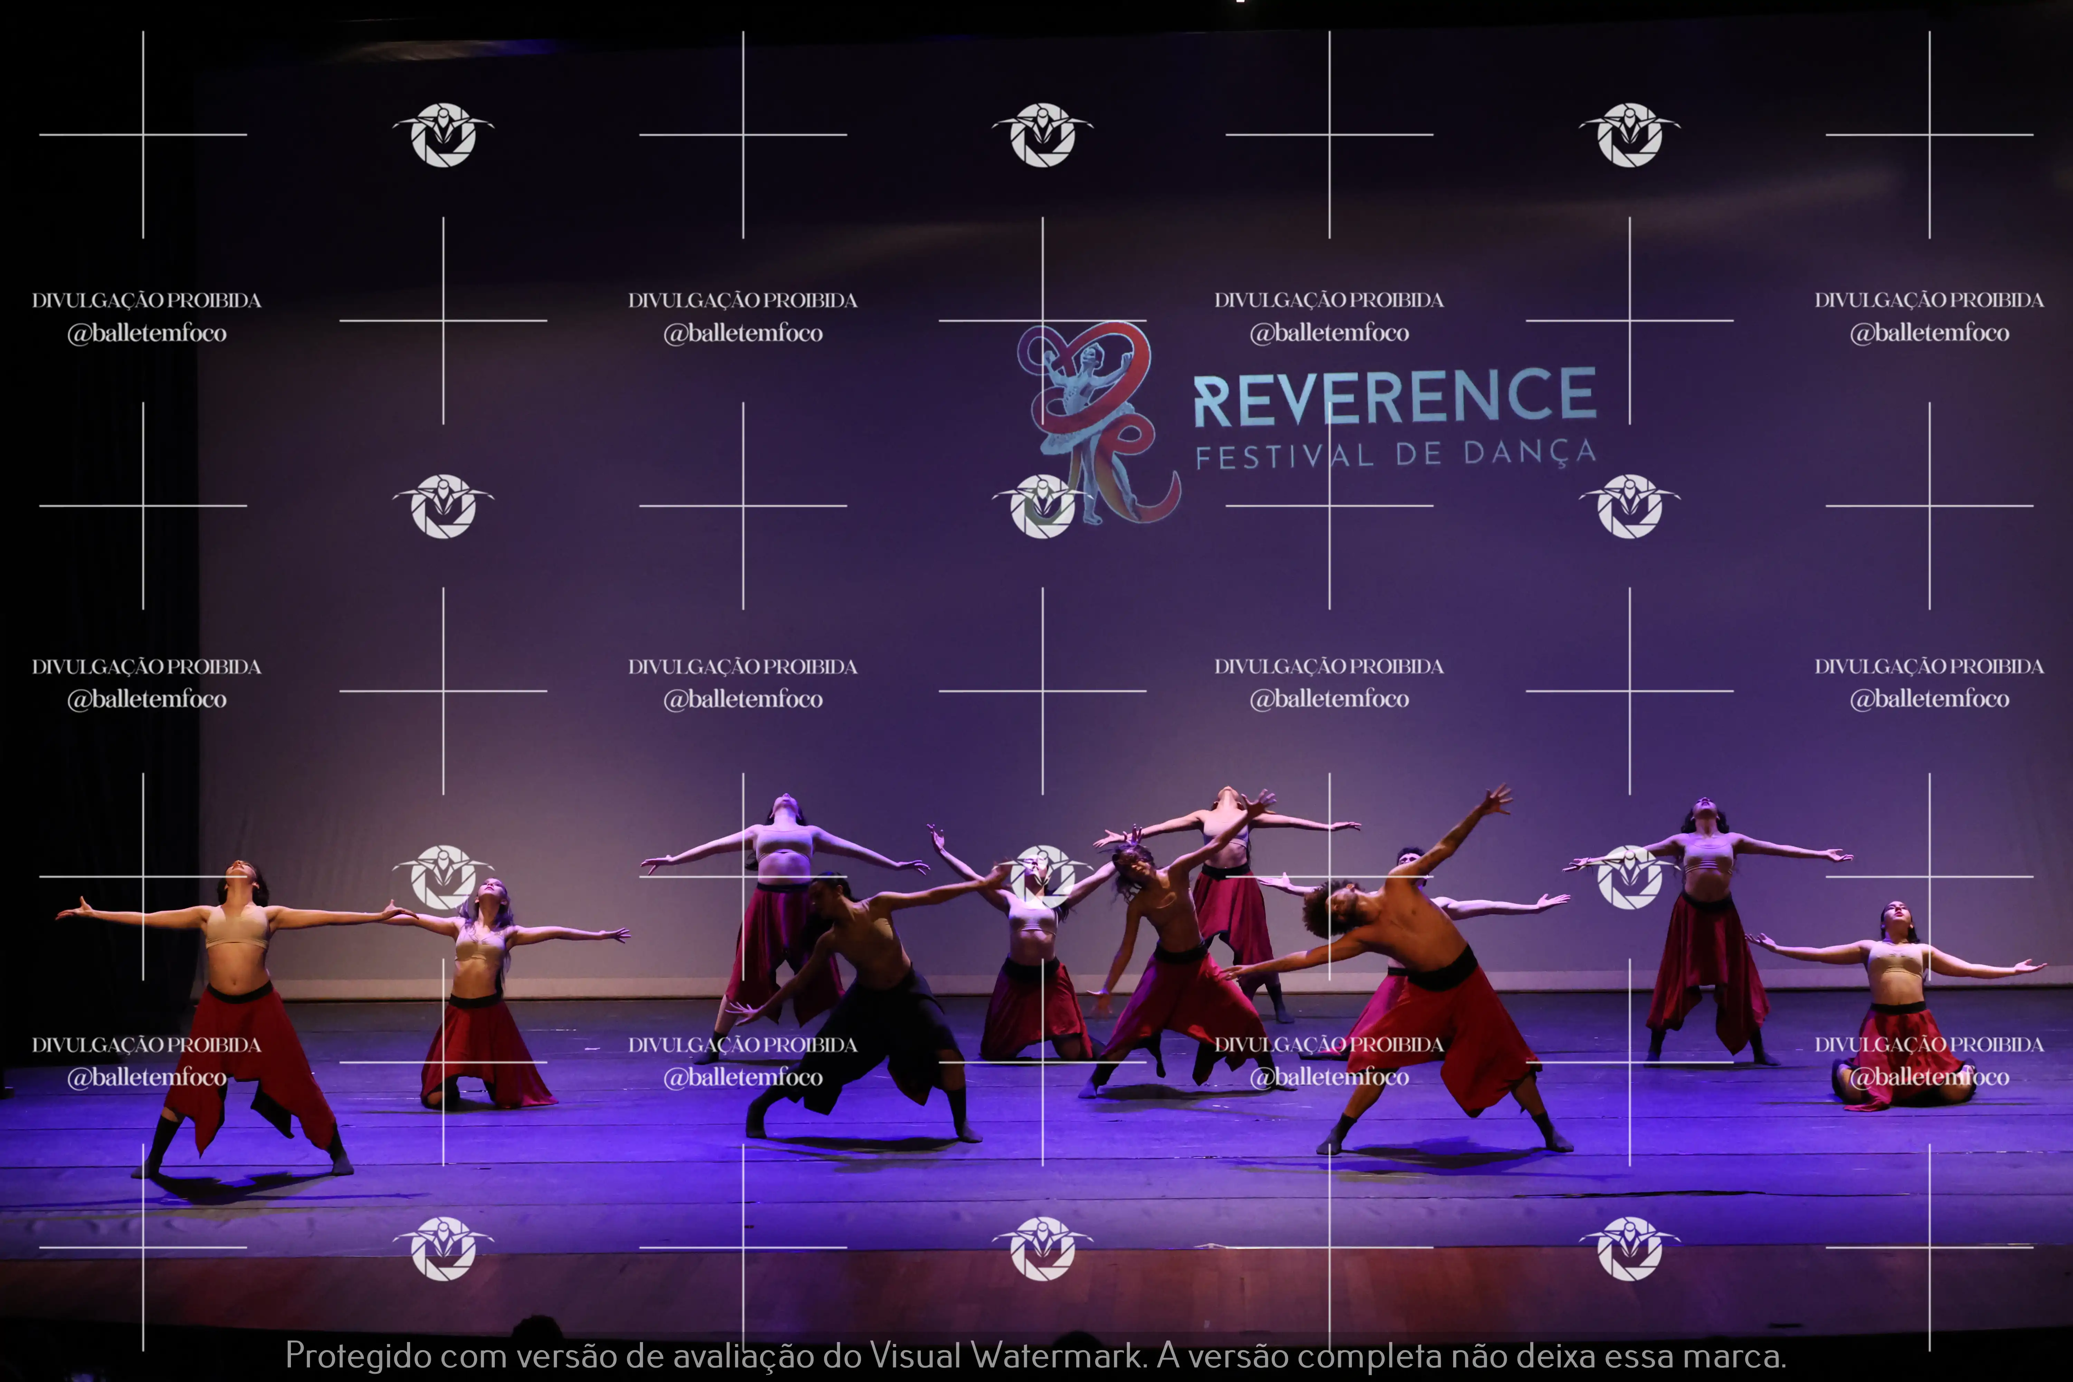
Task: Click the heart-ribbon ballerina festival logo
Action: click(x=1093, y=414)
